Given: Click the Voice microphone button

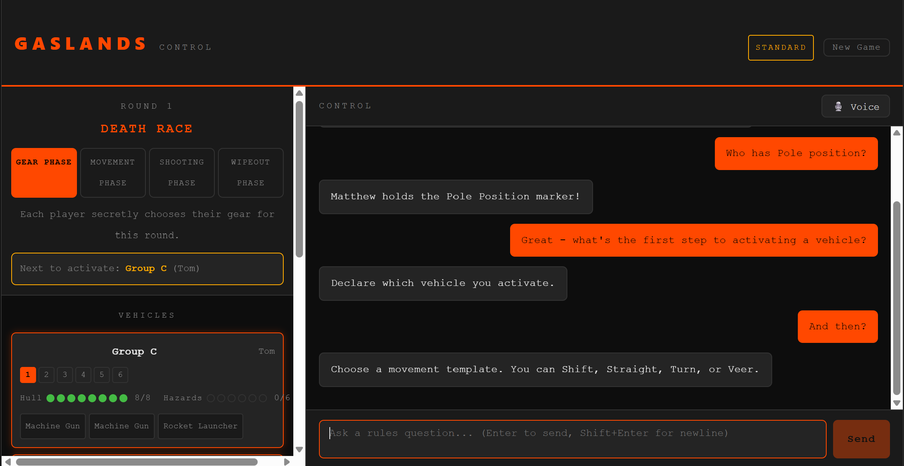Looking at the screenshot, I should click(855, 107).
